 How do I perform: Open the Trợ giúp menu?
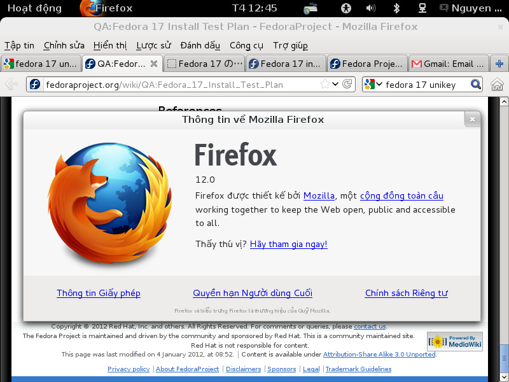[x=290, y=45]
